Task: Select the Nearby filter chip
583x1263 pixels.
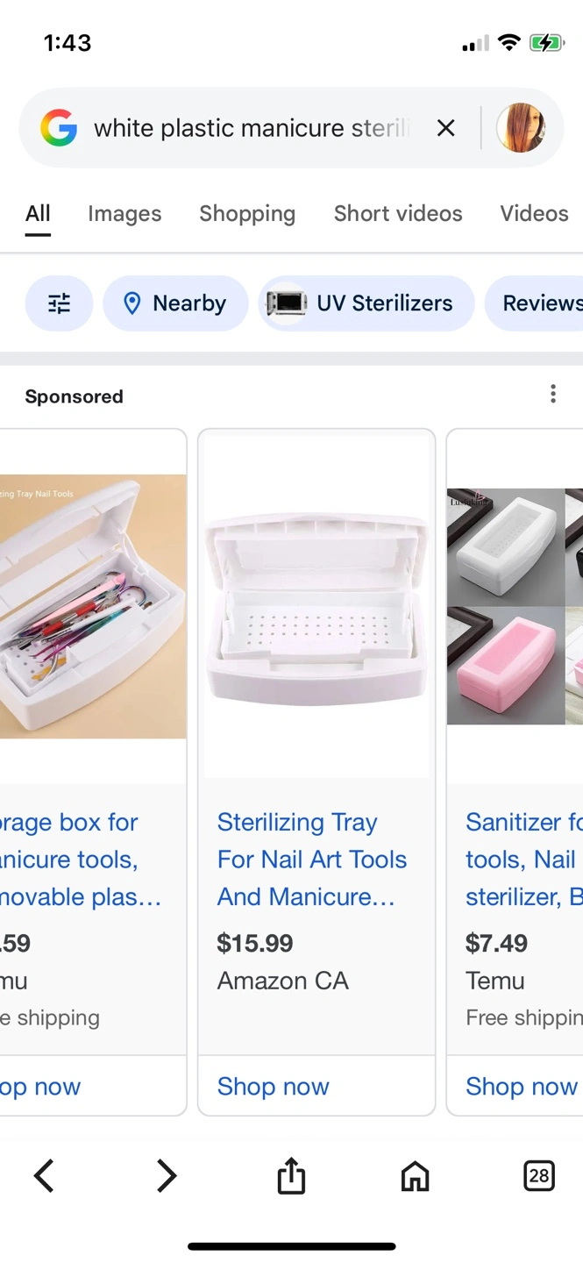Action: click(175, 303)
